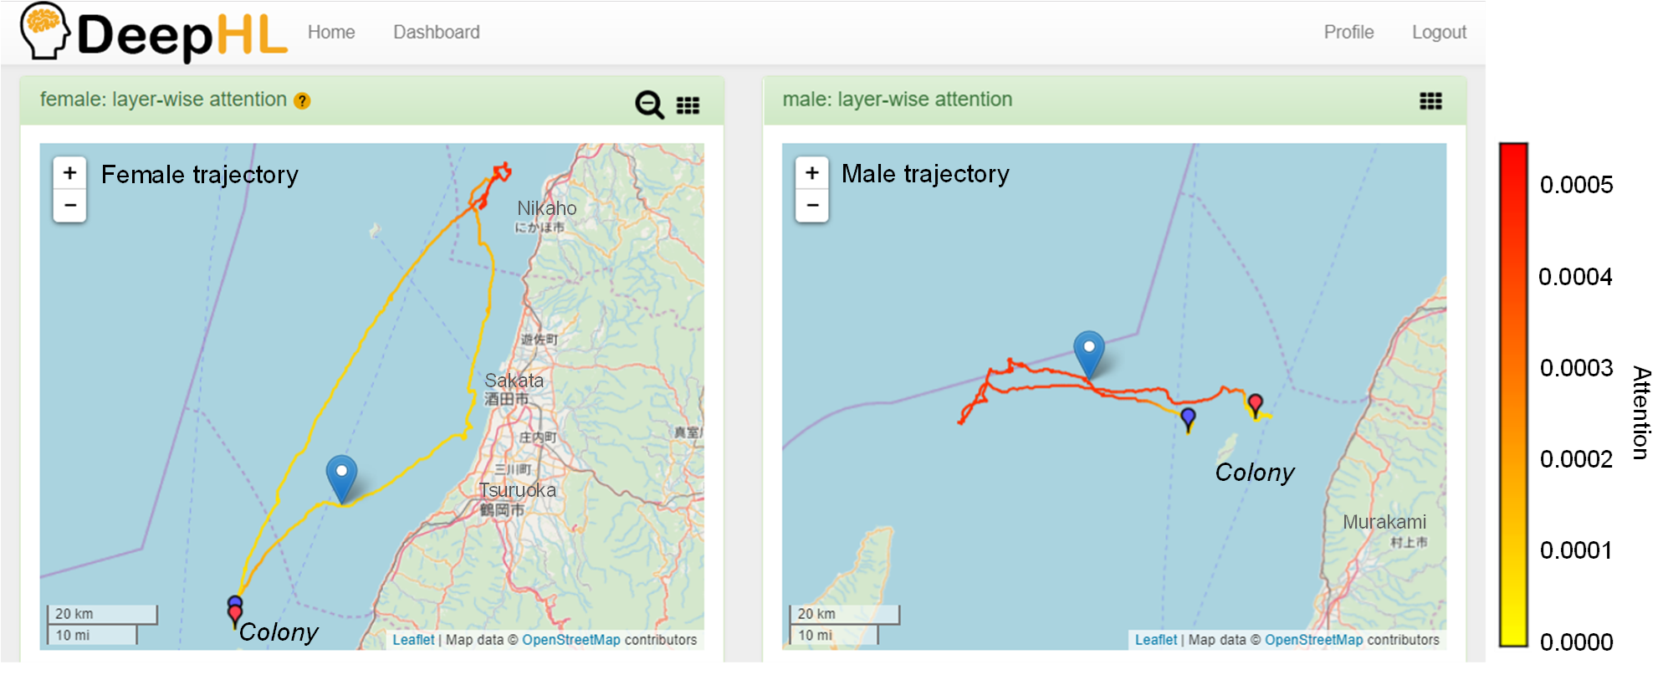Click blue location pin on female map
The height and width of the screenshot is (680, 1673).
(341, 477)
